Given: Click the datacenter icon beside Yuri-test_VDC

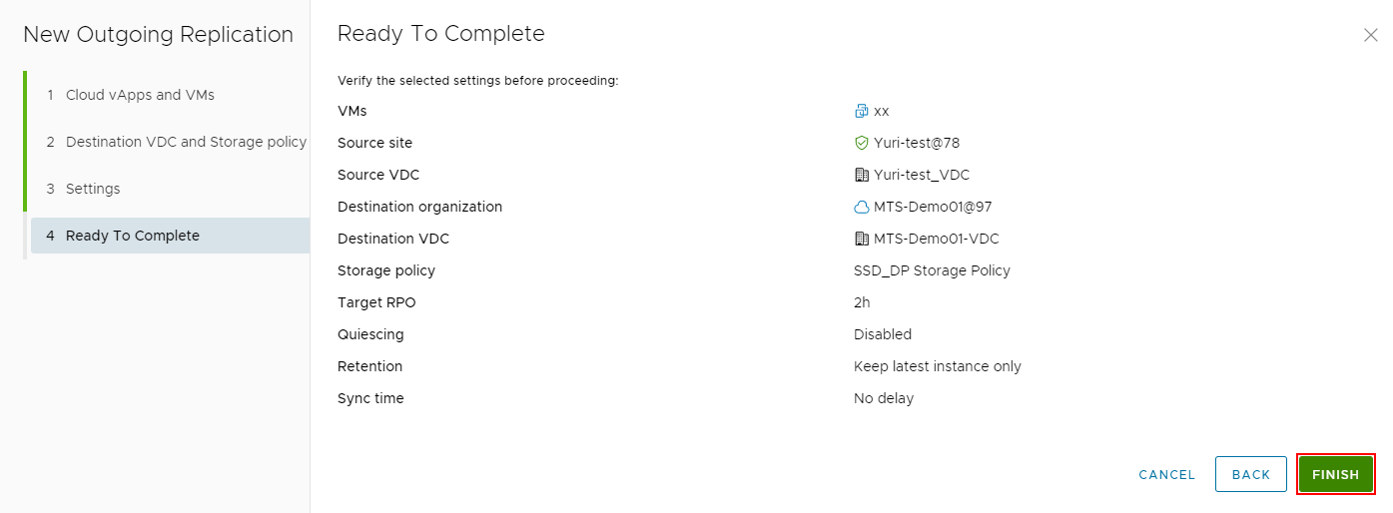Looking at the screenshot, I should pyautogui.click(x=862, y=175).
